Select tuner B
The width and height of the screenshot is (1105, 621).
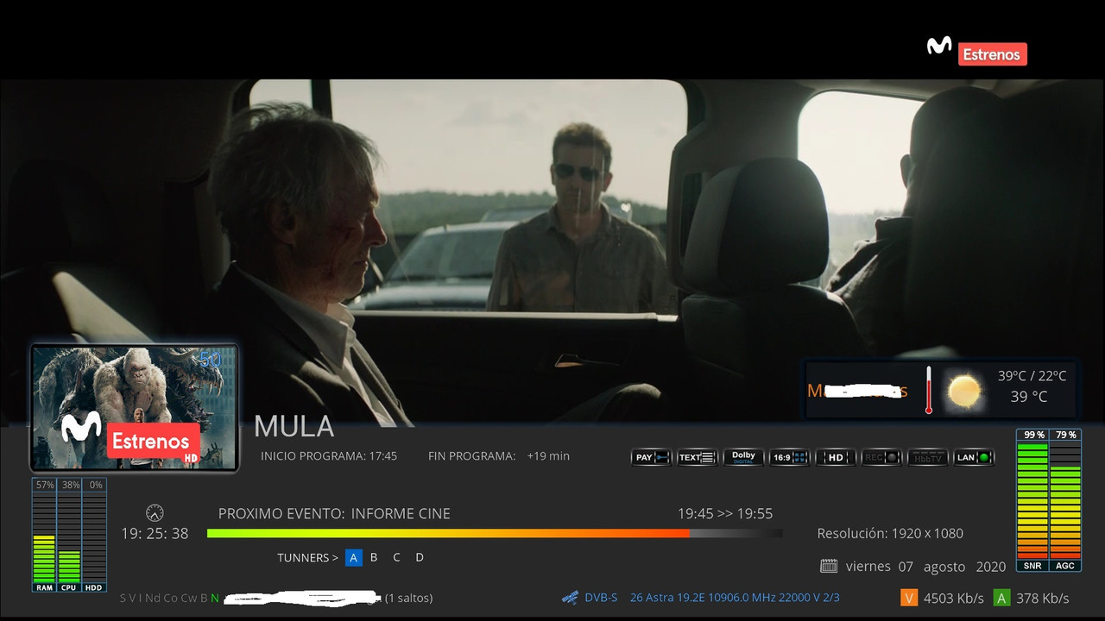[374, 557]
